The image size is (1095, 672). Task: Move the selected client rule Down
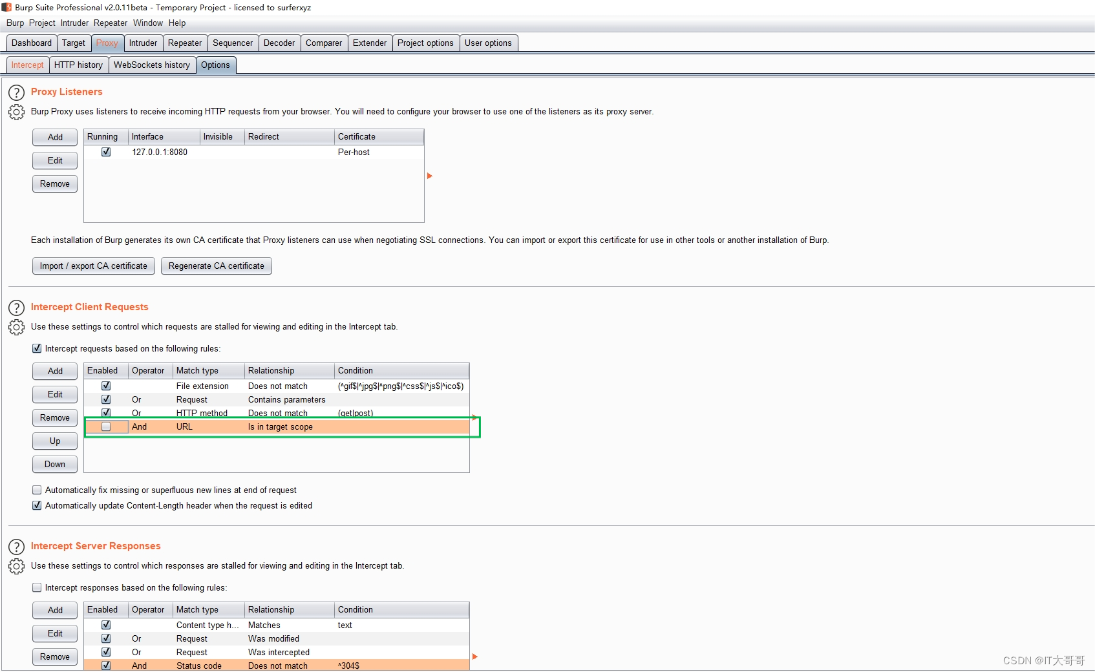[x=55, y=464]
